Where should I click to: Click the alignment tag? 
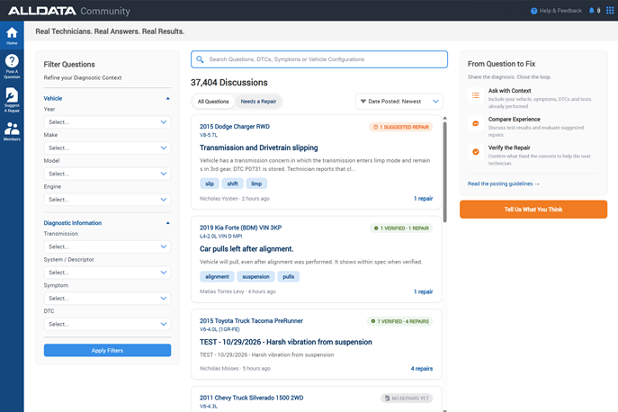coord(217,277)
